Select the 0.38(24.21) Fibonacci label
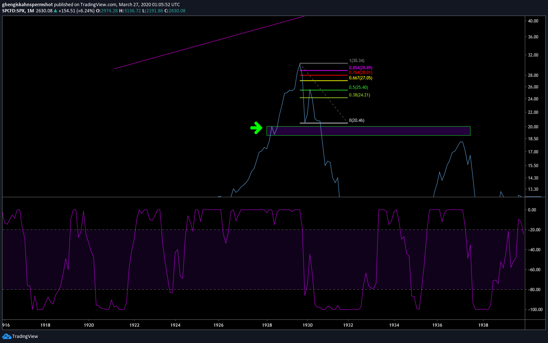This screenshot has width=548, height=343. 360,95
